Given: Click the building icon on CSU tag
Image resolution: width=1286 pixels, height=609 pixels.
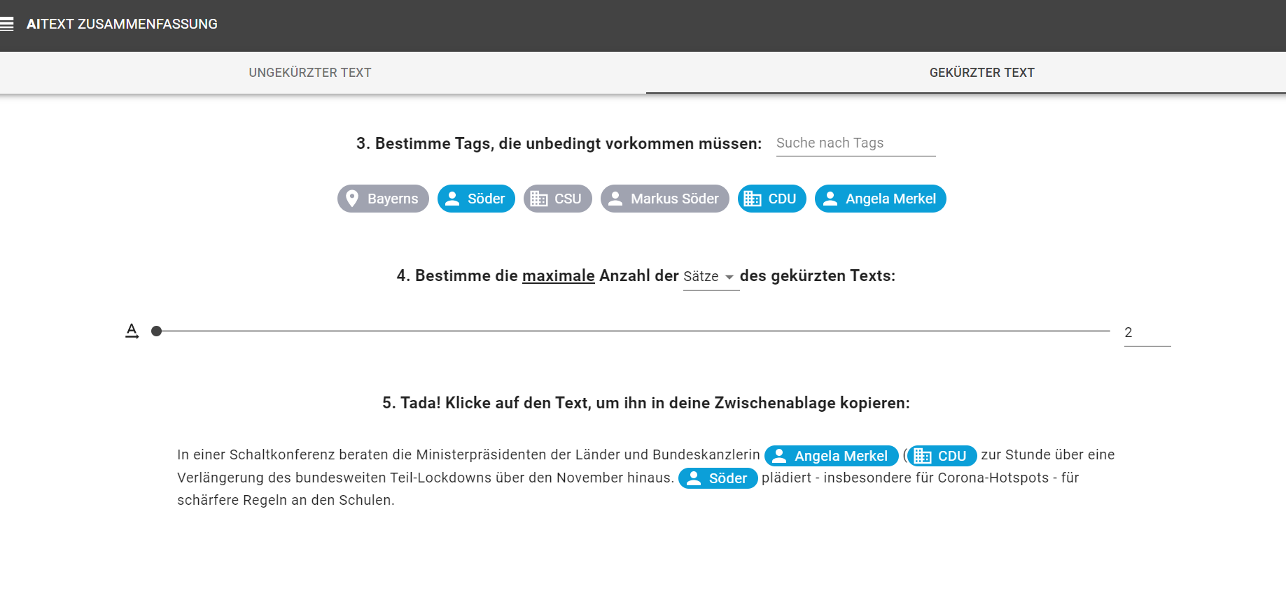Looking at the screenshot, I should tap(539, 199).
